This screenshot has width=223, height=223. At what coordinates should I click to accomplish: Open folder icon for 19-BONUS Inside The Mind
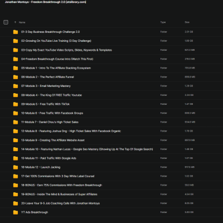click(x=16, y=194)
